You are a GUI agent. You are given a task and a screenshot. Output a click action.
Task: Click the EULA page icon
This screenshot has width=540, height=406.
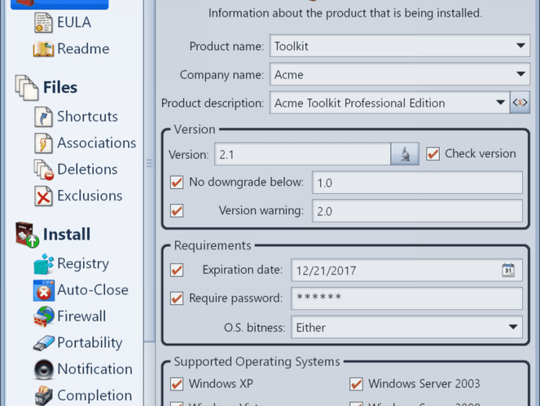[x=43, y=23]
